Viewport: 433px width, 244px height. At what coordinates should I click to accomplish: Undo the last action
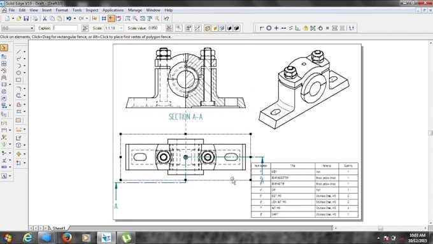tap(69, 18)
